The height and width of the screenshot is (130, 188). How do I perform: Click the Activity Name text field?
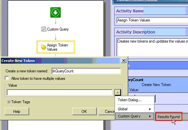tap(152, 20)
